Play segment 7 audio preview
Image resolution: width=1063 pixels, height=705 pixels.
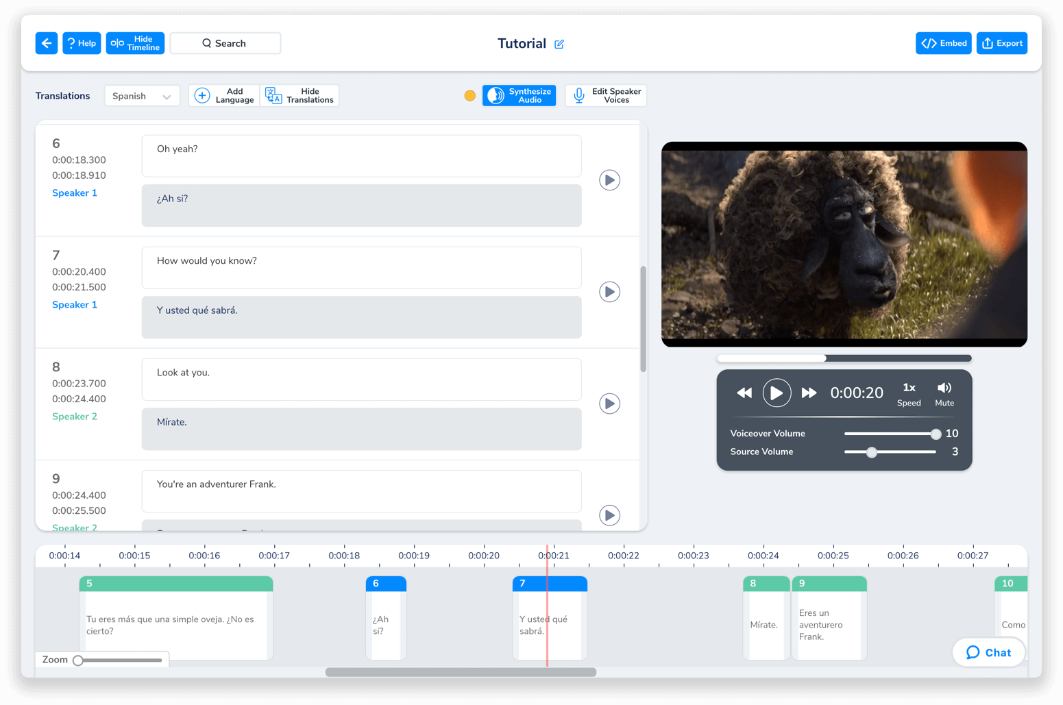tap(609, 291)
